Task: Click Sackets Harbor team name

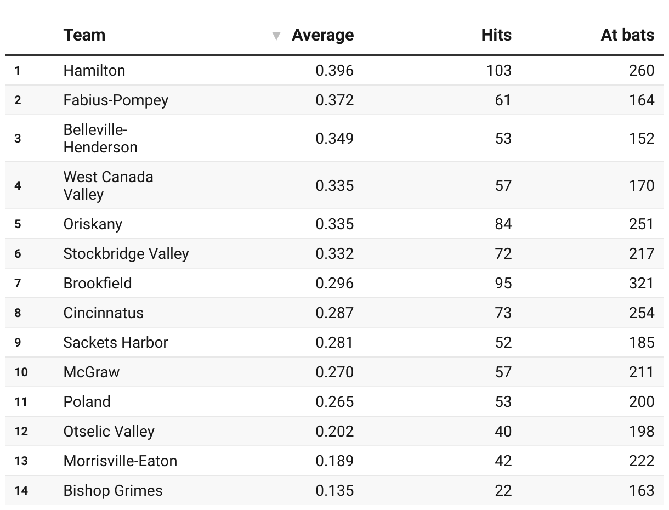Action: click(x=116, y=342)
